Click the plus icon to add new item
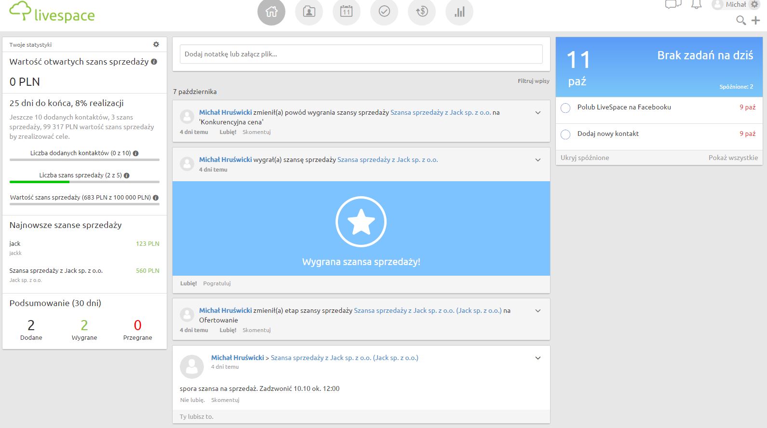This screenshot has height=428, width=767. (756, 20)
